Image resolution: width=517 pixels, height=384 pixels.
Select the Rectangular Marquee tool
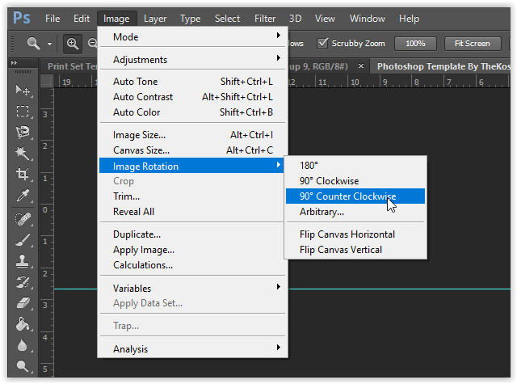(23, 112)
